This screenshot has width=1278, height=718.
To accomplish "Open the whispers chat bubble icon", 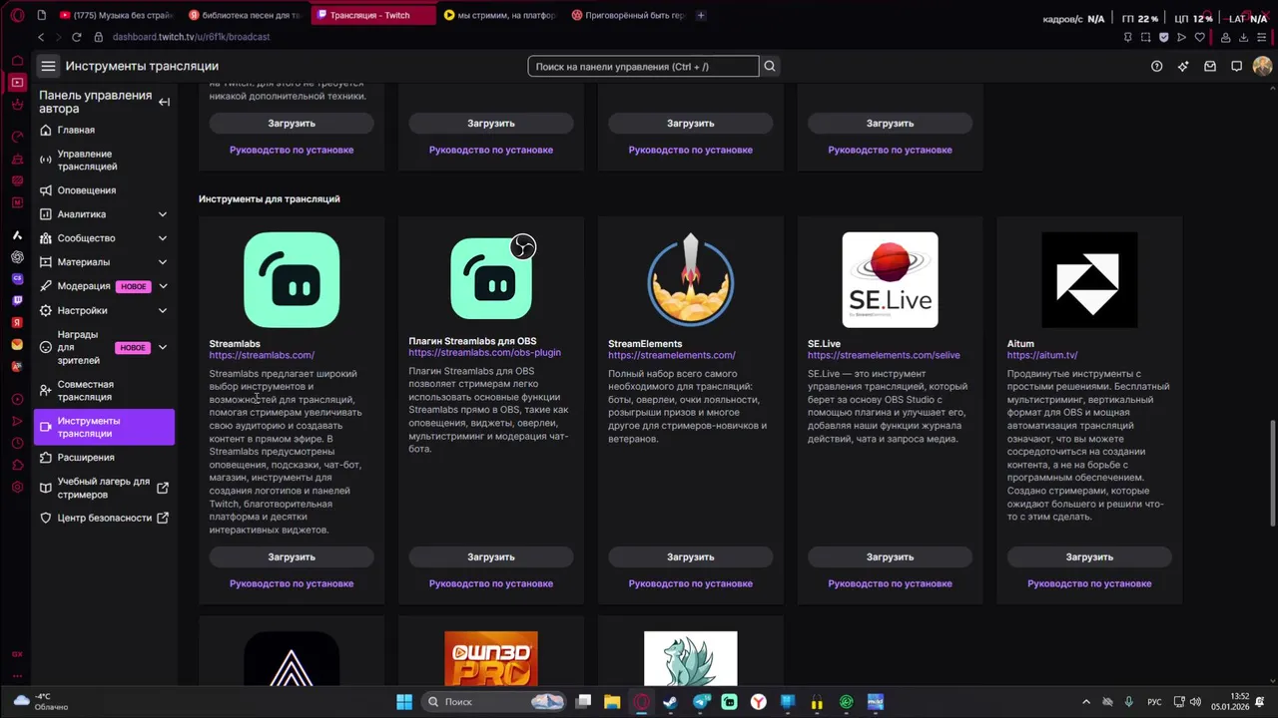I will click(x=1236, y=66).
